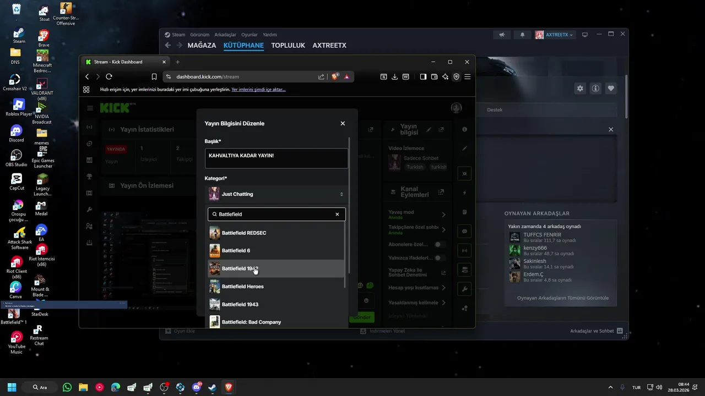
Task: Open Arkadaşlar ve Sohbet in Steam
Action: coord(596,331)
